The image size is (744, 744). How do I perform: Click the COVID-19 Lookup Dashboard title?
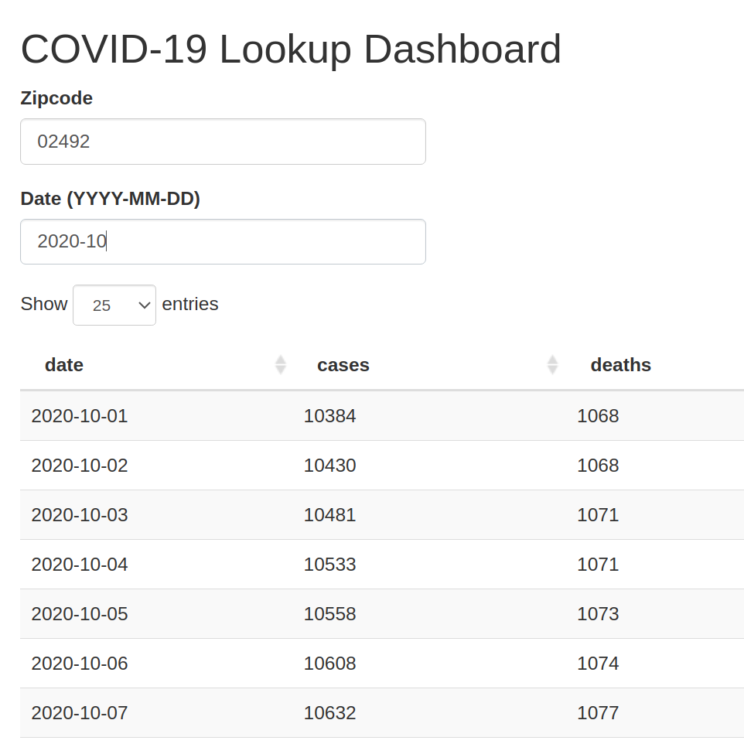point(291,49)
